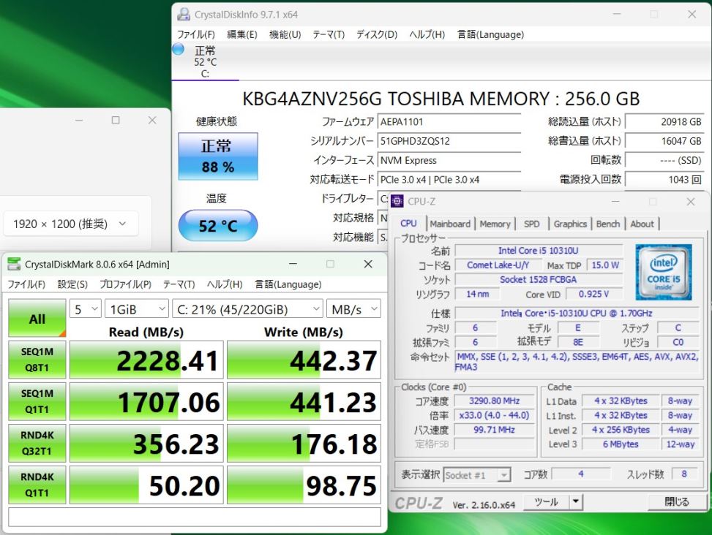Viewport: 712px width, 535px height.
Task: Switch to the Mainboard tab in CPU-Z
Action: tap(450, 224)
